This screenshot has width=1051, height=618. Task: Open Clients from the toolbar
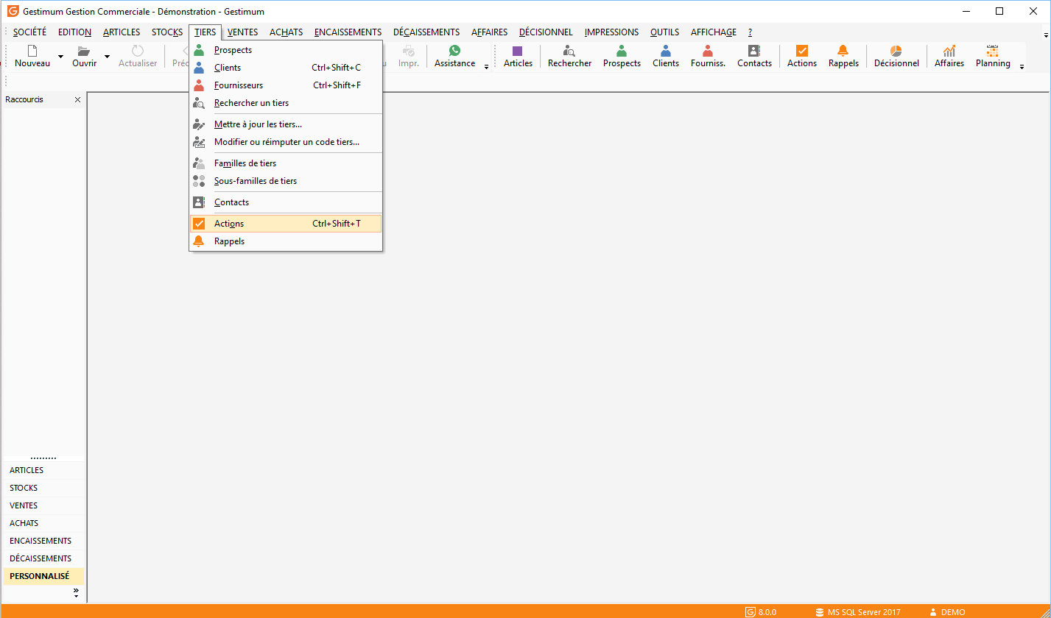coord(666,57)
